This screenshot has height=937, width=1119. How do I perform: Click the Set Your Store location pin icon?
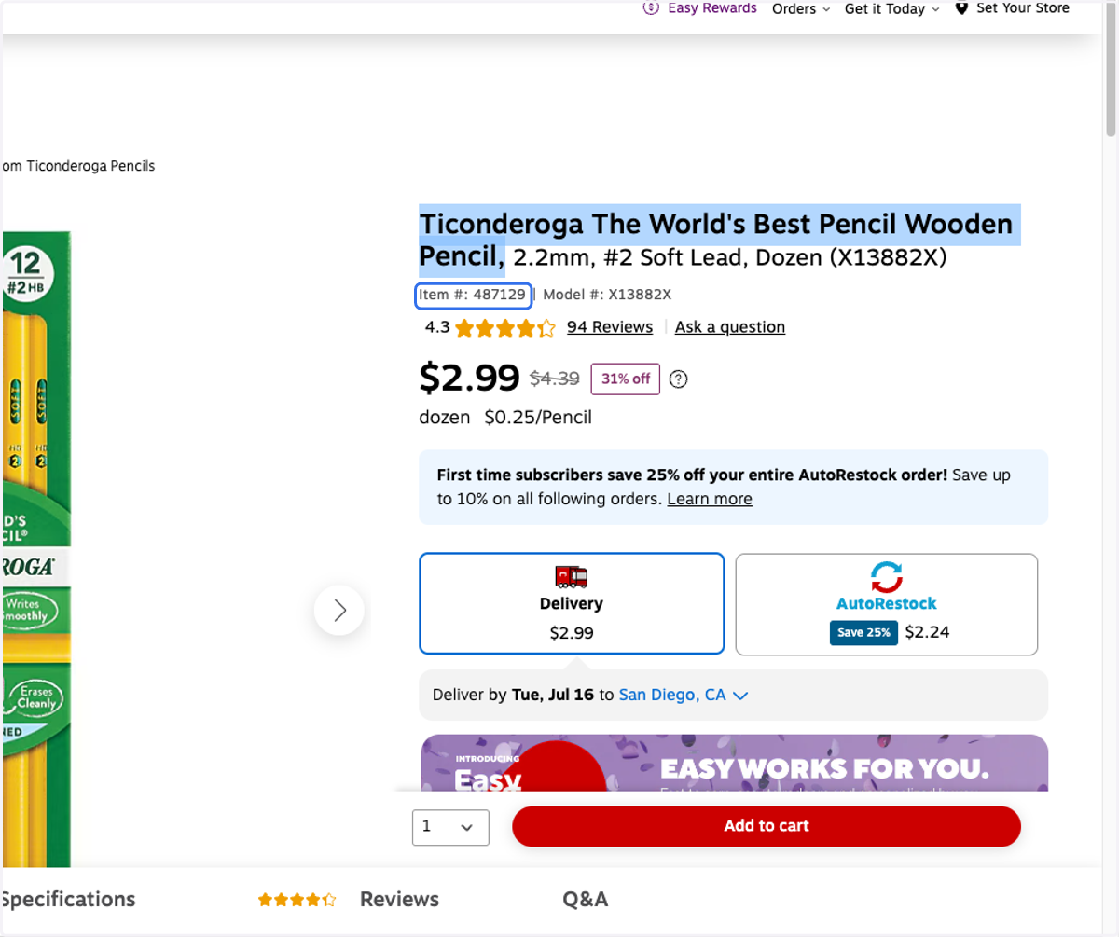961,8
